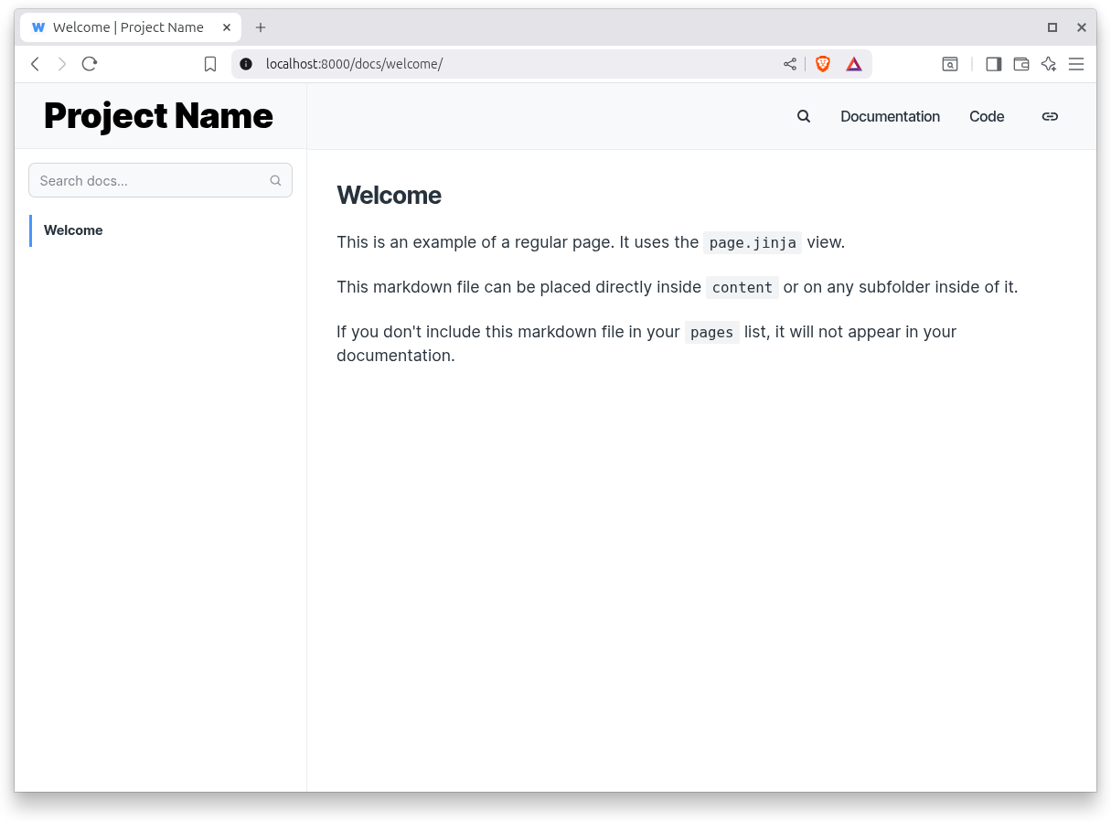Open search within the browser toolbar
The image size is (1111, 821).
(x=950, y=64)
